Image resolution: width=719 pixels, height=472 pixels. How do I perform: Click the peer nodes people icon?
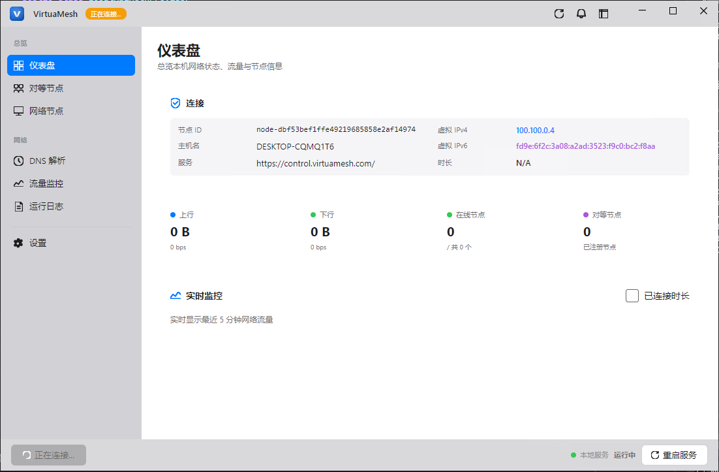point(18,88)
